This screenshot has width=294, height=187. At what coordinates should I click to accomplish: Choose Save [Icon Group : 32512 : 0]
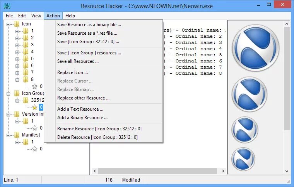[104, 42]
